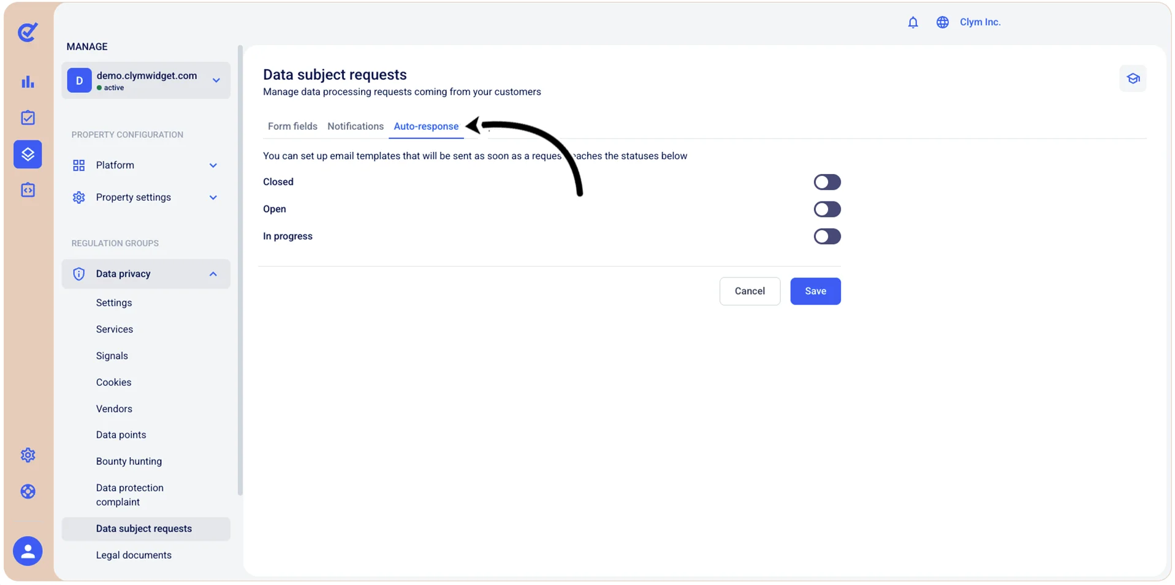Open the demo.clymwidget.com property dropdown chevron
1175x585 pixels.
[x=216, y=80]
